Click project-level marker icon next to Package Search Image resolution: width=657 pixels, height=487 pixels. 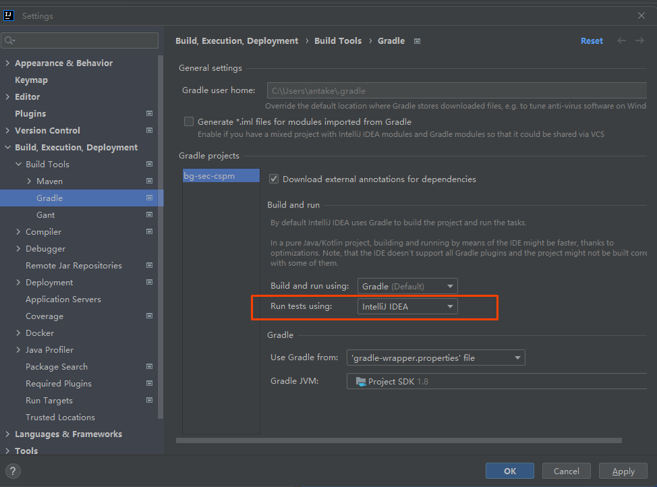coord(149,366)
